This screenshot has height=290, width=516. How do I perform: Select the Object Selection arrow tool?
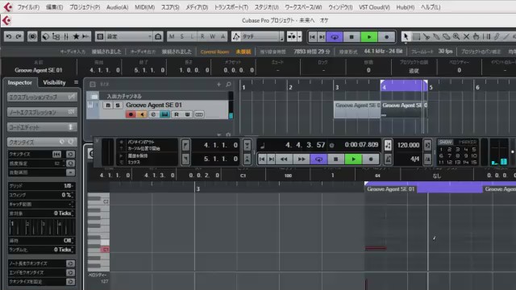click(x=406, y=36)
